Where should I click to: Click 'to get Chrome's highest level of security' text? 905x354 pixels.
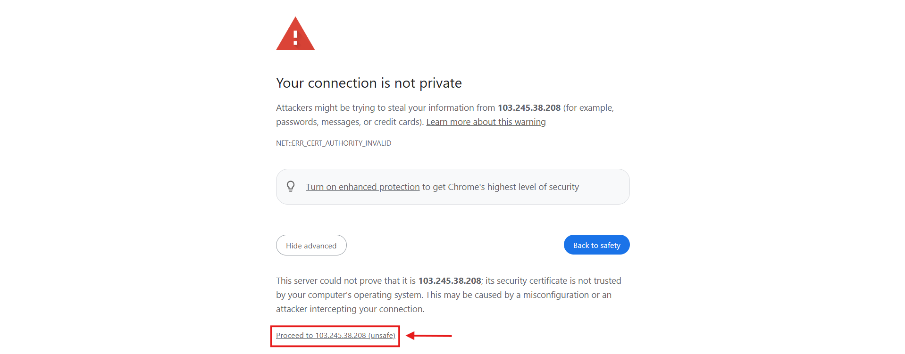(x=501, y=187)
